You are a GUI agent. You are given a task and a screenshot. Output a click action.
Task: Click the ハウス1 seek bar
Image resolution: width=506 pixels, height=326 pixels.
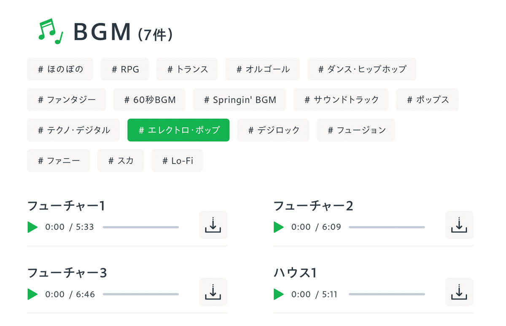tap(387, 294)
